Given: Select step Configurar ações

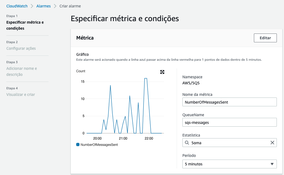Looking at the screenshot, I should tap(21, 48).
